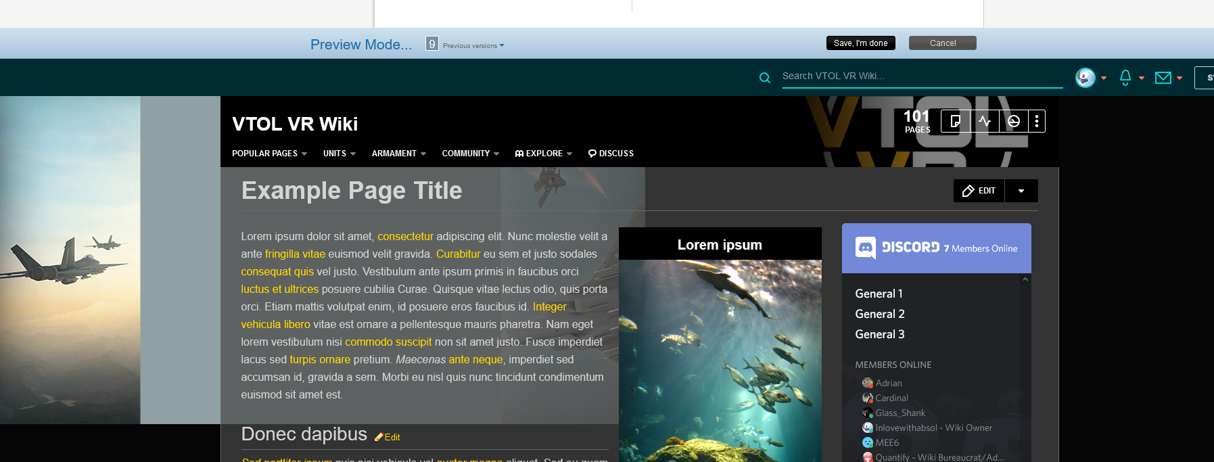Viewport: 1214px width, 462px height.
Task: Expand the Community menu
Action: click(x=470, y=154)
